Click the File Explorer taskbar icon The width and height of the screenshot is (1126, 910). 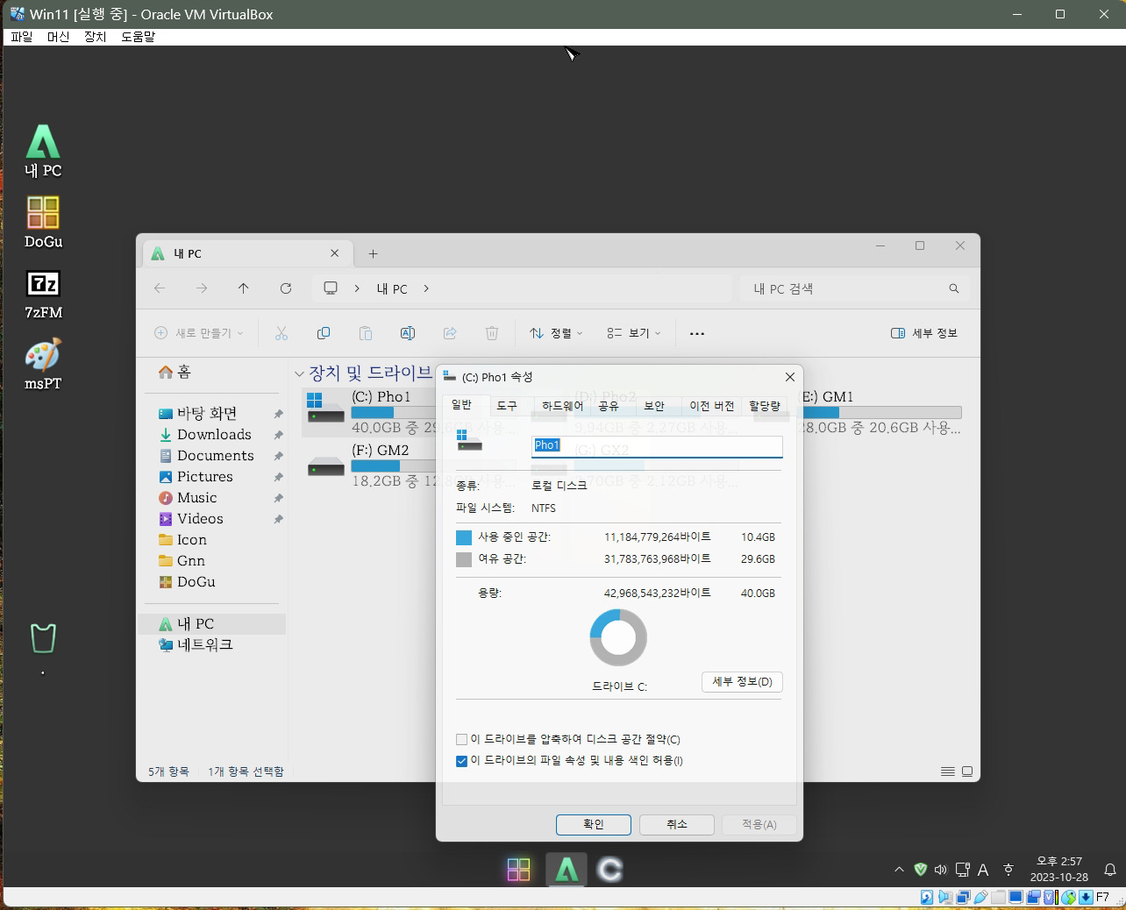(567, 870)
